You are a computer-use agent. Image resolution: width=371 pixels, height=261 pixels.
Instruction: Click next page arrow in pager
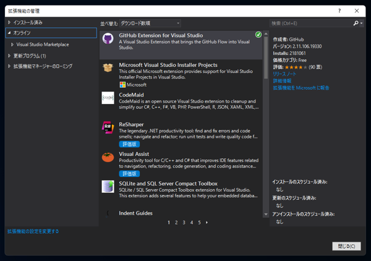[x=207, y=223]
